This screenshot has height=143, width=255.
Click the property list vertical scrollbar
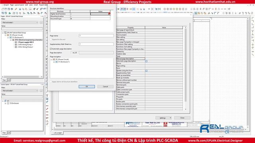[186, 65]
